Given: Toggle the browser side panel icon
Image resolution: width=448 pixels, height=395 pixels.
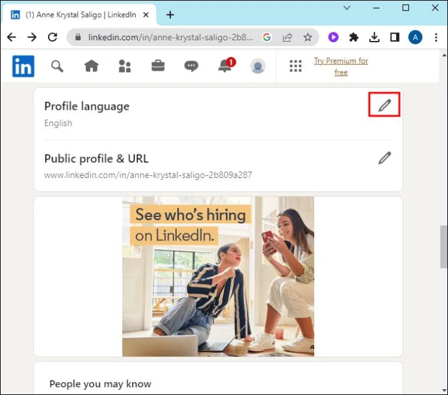Looking at the screenshot, I should (x=395, y=37).
